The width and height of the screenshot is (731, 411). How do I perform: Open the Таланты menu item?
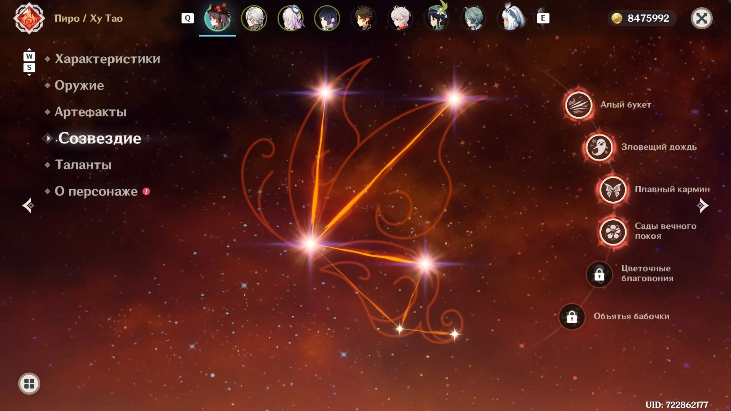tap(83, 165)
